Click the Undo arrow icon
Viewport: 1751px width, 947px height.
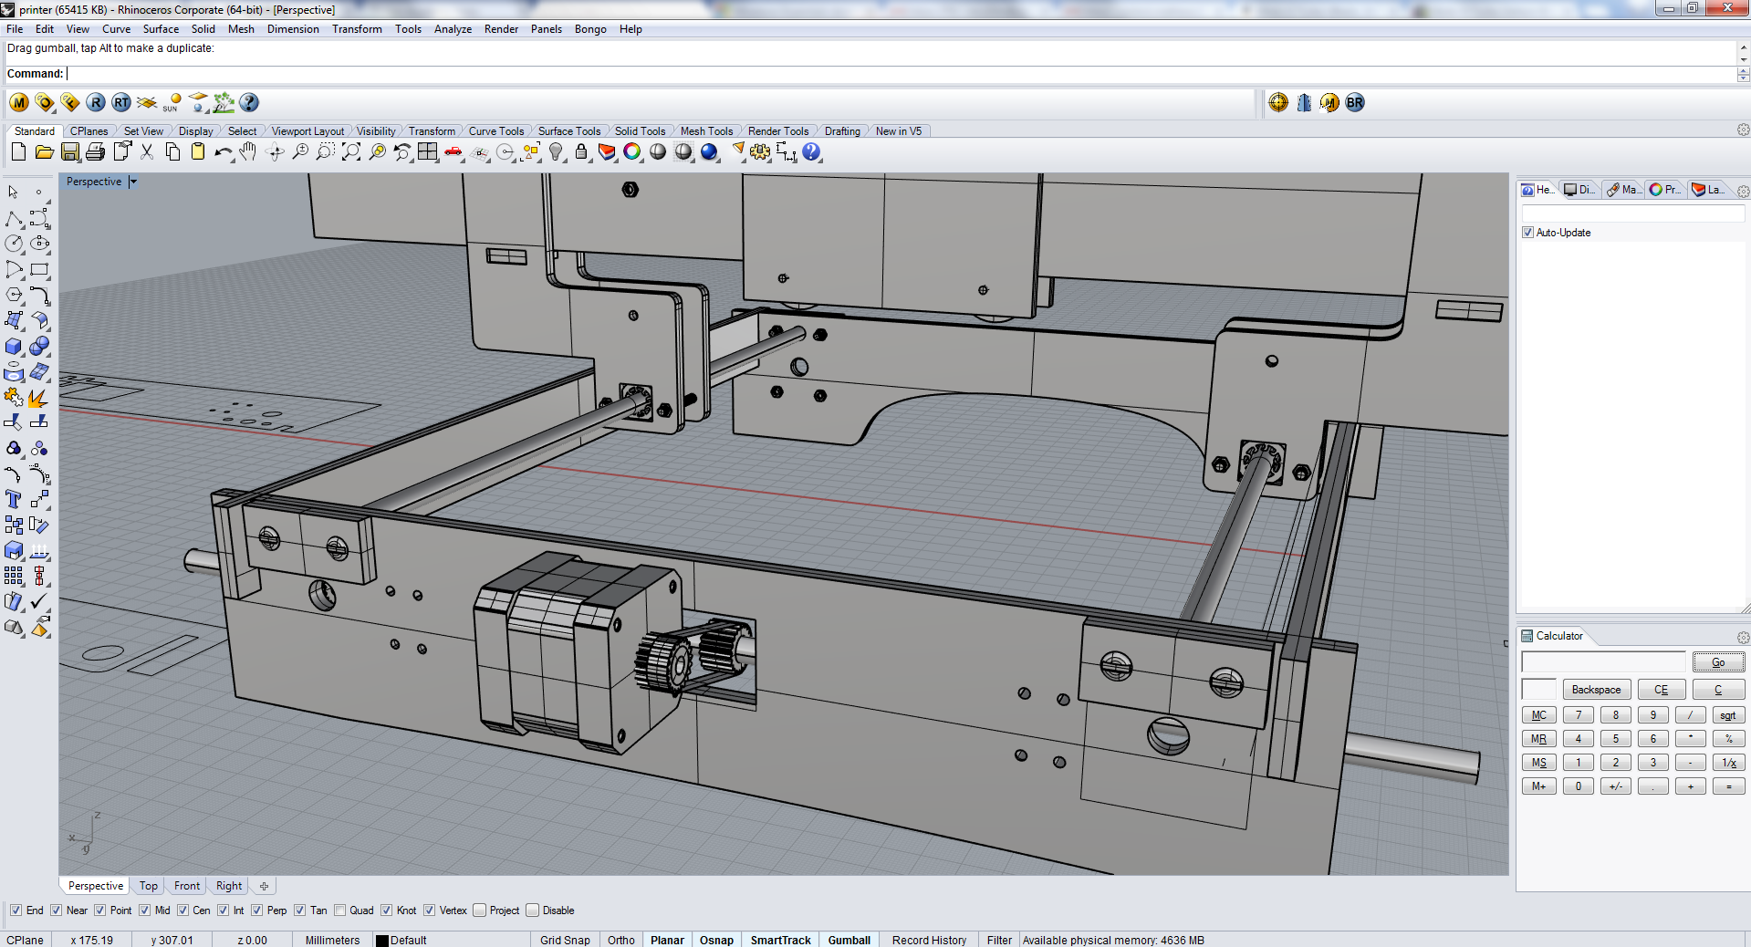(224, 152)
